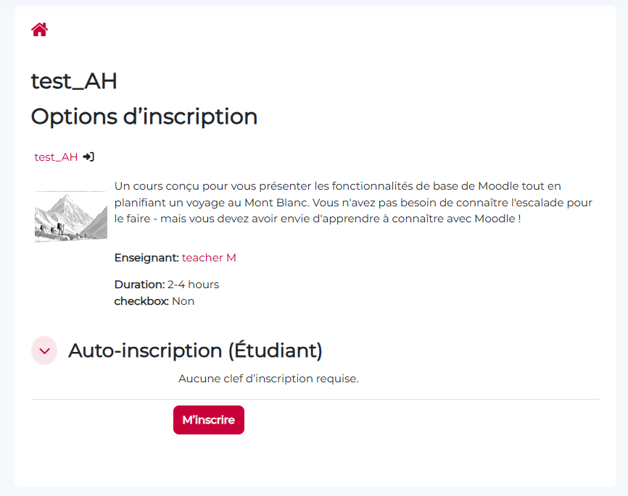Click the word Étudiant in the heading
Image resolution: width=628 pixels, height=496 pixels.
pyautogui.click(x=275, y=350)
